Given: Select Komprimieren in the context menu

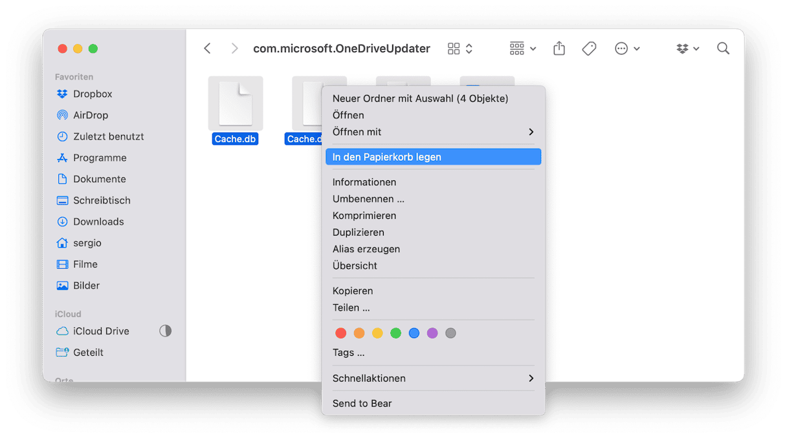Looking at the screenshot, I should point(434,216).
